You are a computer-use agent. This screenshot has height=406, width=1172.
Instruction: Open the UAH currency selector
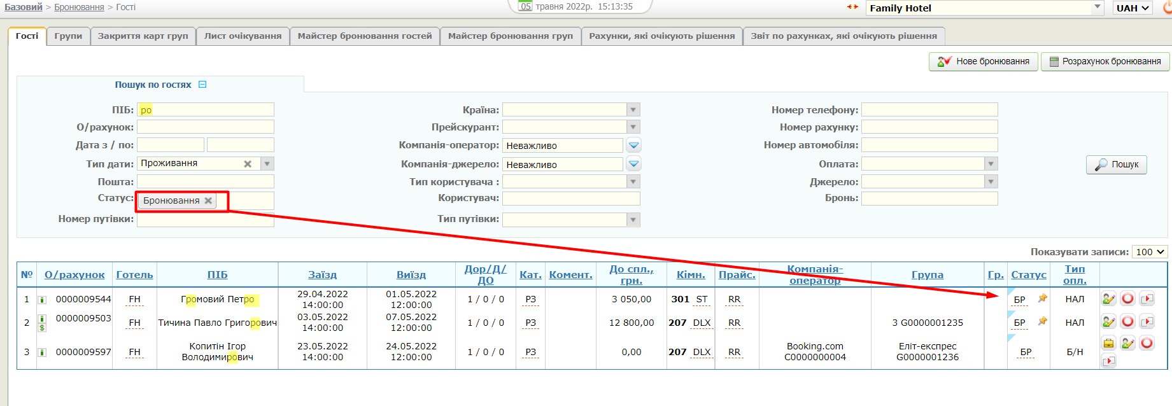pyautogui.click(x=1133, y=8)
